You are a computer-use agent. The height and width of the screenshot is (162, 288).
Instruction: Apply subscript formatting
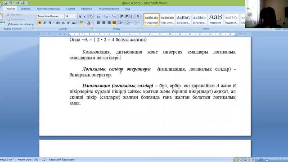[63, 23]
